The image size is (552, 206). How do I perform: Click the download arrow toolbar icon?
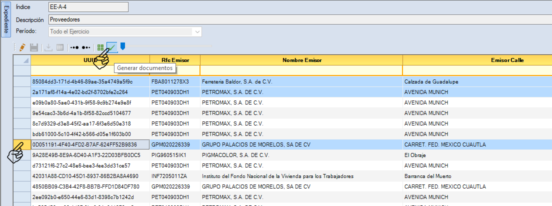pos(48,47)
